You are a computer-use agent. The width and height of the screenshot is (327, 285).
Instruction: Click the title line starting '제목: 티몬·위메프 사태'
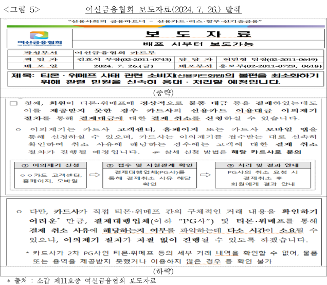coord(165,75)
